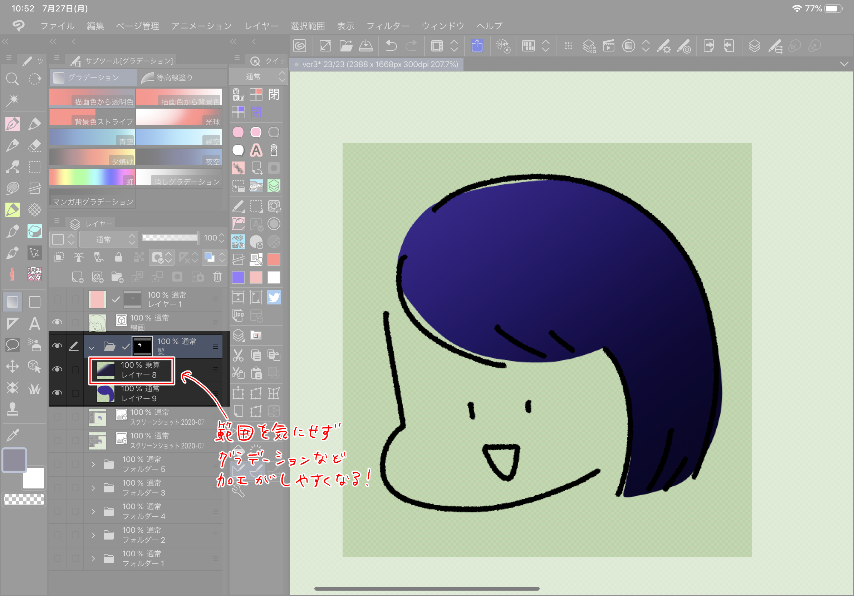854x596 pixels.
Task: Expand フォルダー 1 chevron
Action: 93,558
